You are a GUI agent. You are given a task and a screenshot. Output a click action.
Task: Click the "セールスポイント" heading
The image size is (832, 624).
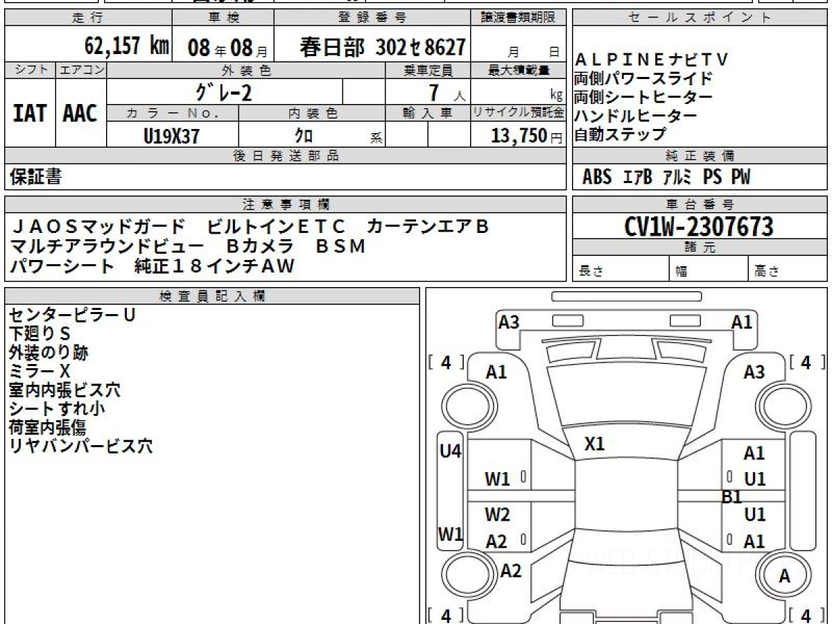(x=701, y=18)
